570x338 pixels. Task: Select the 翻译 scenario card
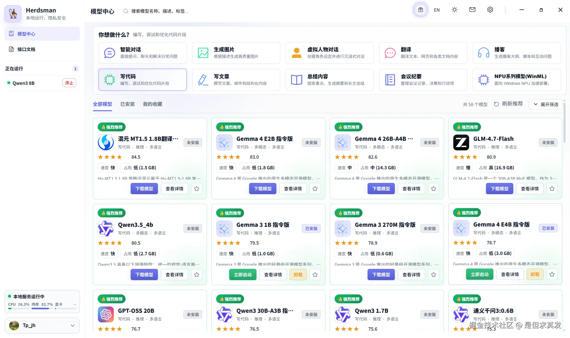pos(423,53)
